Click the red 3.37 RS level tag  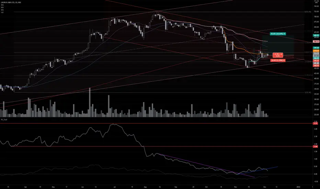(x=316, y=123)
